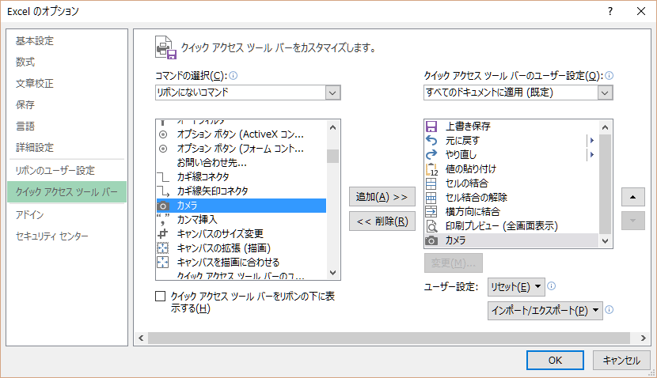Open the 保存 category
This screenshot has width=657, height=378.
[x=25, y=104]
